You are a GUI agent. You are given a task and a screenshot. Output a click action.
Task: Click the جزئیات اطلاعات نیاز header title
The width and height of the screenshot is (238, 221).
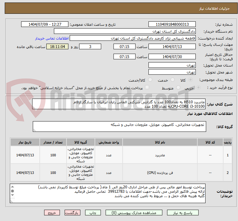214,8
